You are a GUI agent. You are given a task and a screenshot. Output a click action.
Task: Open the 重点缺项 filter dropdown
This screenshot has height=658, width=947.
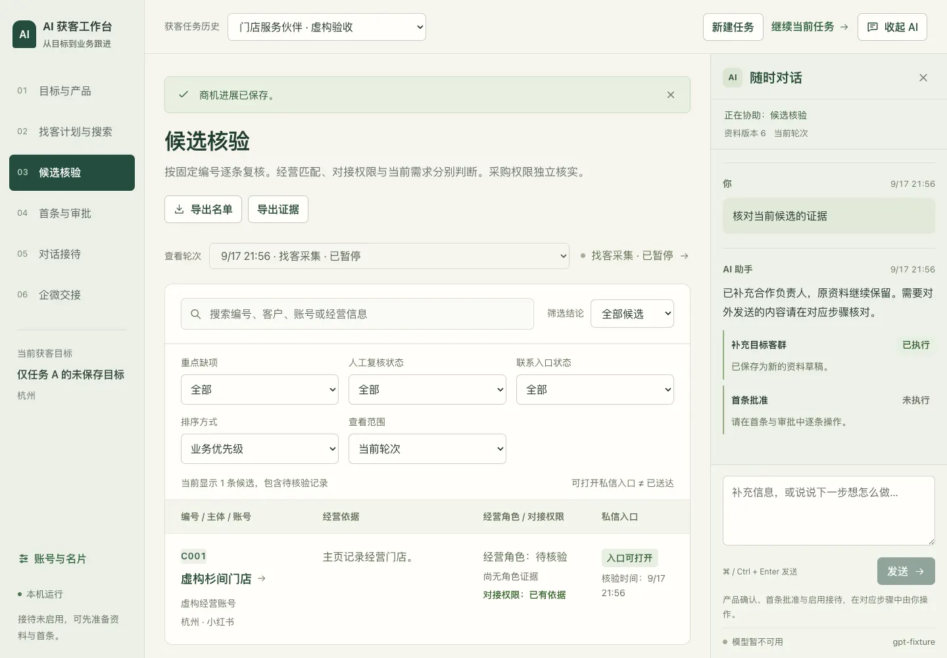pyautogui.click(x=260, y=390)
